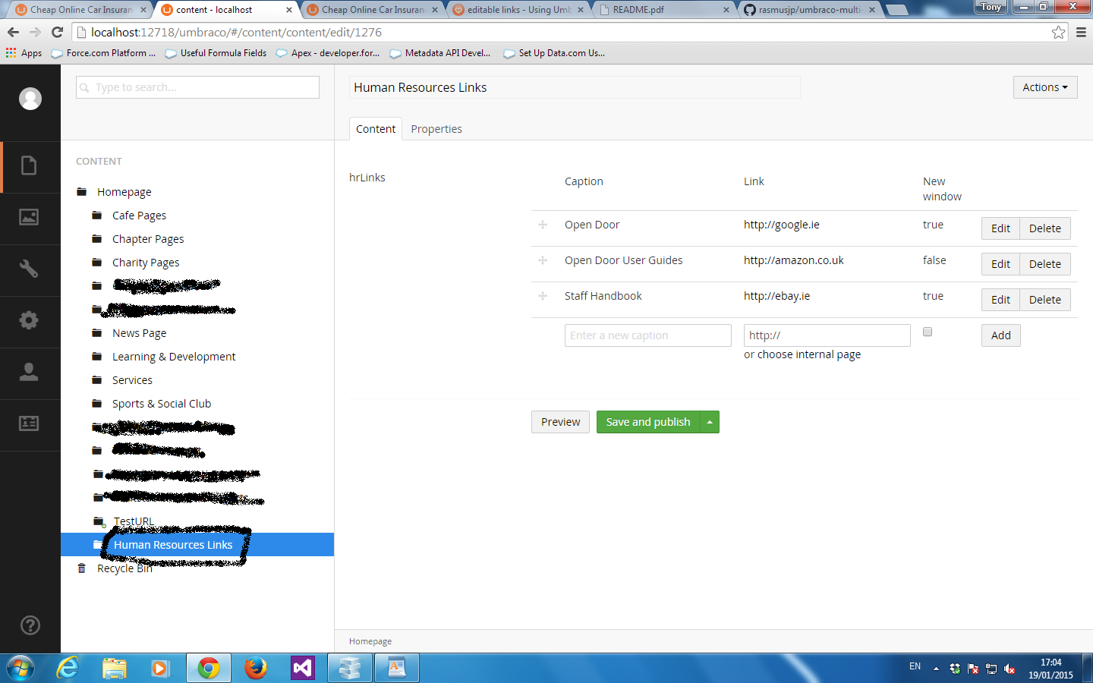Image resolution: width=1093 pixels, height=683 pixels.
Task: Tick the New window checkbox
Action: click(x=928, y=332)
